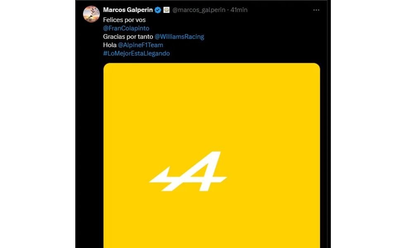
Task: Click Marcos Galperin's profile avatar picture
Action: [91, 14]
